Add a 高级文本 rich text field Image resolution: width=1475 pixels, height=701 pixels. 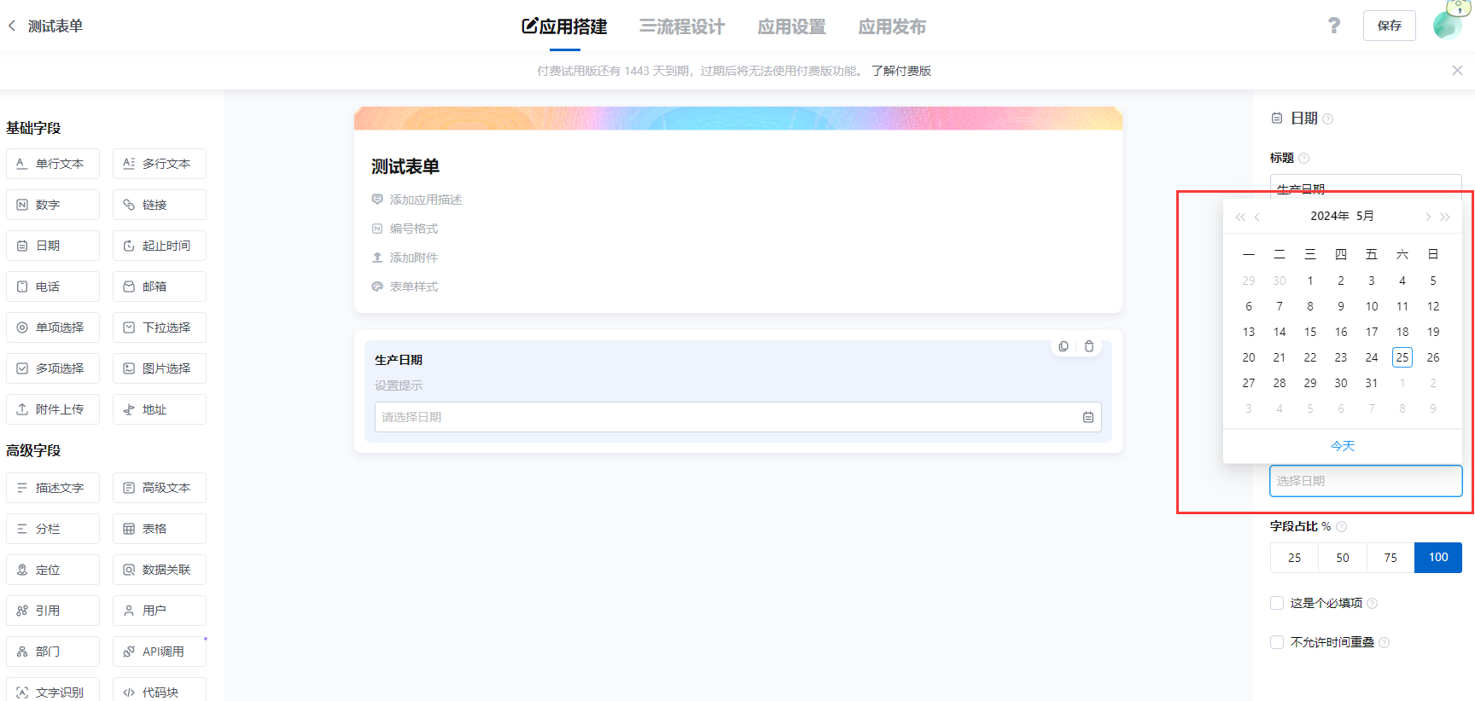[160, 488]
